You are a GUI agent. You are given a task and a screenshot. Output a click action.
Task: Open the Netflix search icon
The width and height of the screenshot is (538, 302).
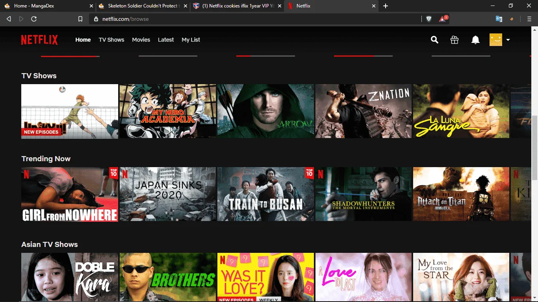click(434, 40)
